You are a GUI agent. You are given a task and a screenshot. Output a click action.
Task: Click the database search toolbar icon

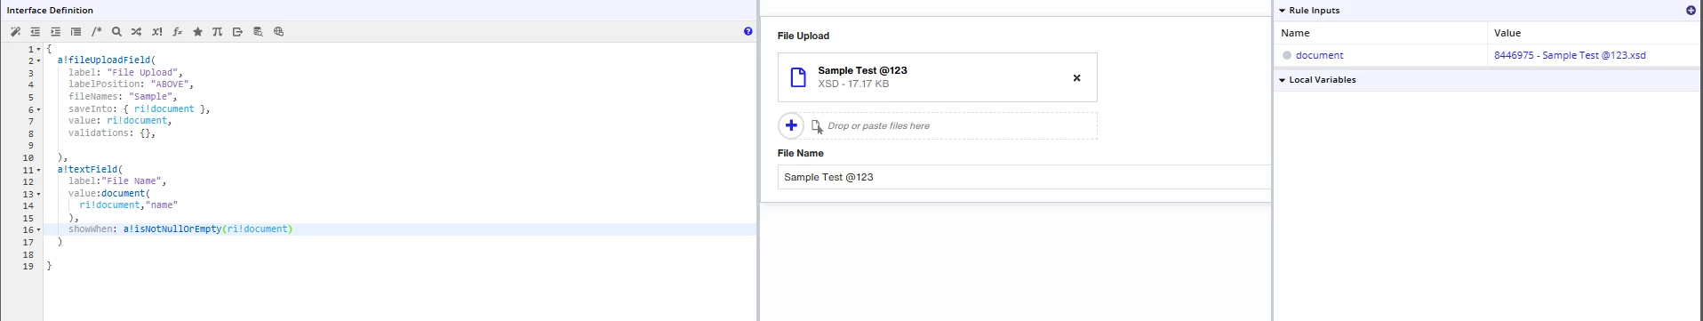tap(258, 32)
